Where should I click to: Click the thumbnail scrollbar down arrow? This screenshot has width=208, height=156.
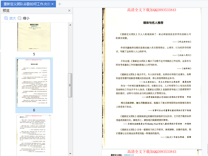coord(70,154)
